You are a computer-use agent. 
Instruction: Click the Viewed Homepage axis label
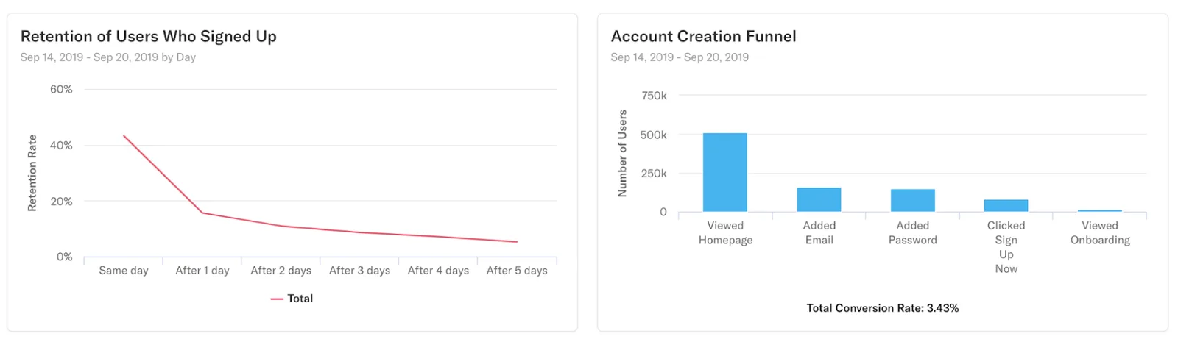click(725, 232)
